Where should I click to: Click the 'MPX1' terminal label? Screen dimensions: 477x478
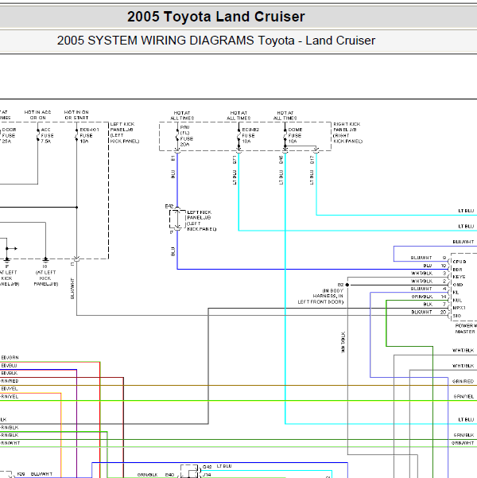click(x=459, y=308)
